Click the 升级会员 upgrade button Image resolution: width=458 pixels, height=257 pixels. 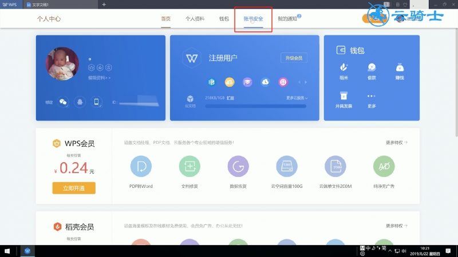[294, 58]
